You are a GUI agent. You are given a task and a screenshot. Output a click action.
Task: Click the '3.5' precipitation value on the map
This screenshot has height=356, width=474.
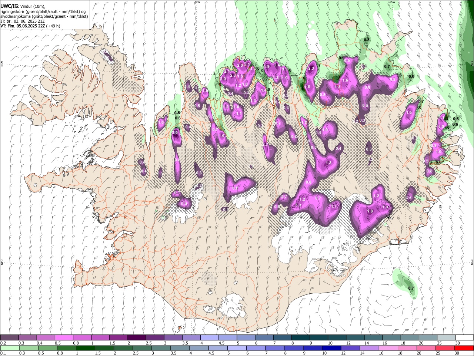coord(176,132)
